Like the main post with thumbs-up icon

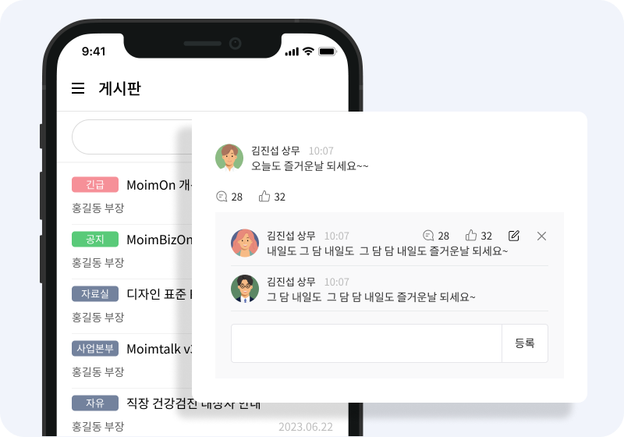pyautogui.click(x=264, y=196)
